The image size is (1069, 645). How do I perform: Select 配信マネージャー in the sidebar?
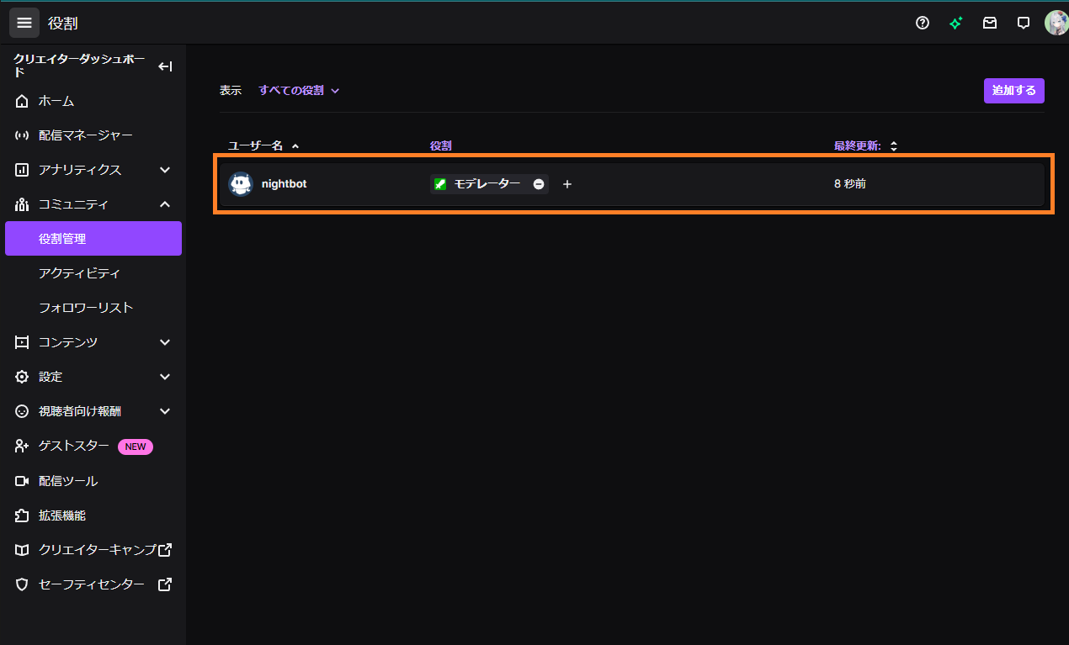point(85,135)
